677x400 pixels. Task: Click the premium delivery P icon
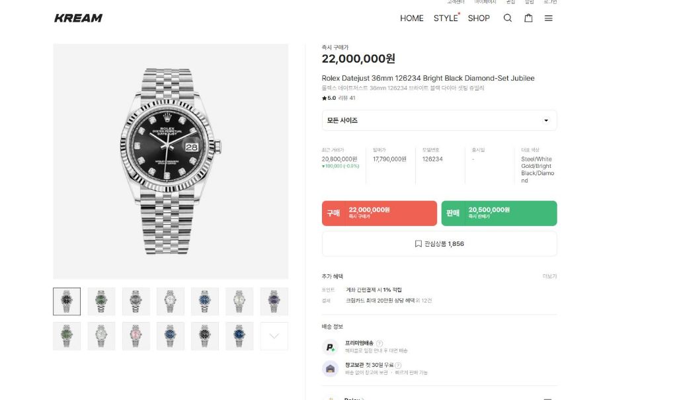330,347
